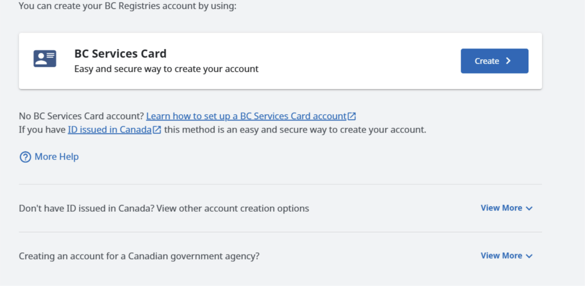This screenshot has height=286, width=585.
Task: Click the arrow chevron inside Create button
Action: click(508, 61)
